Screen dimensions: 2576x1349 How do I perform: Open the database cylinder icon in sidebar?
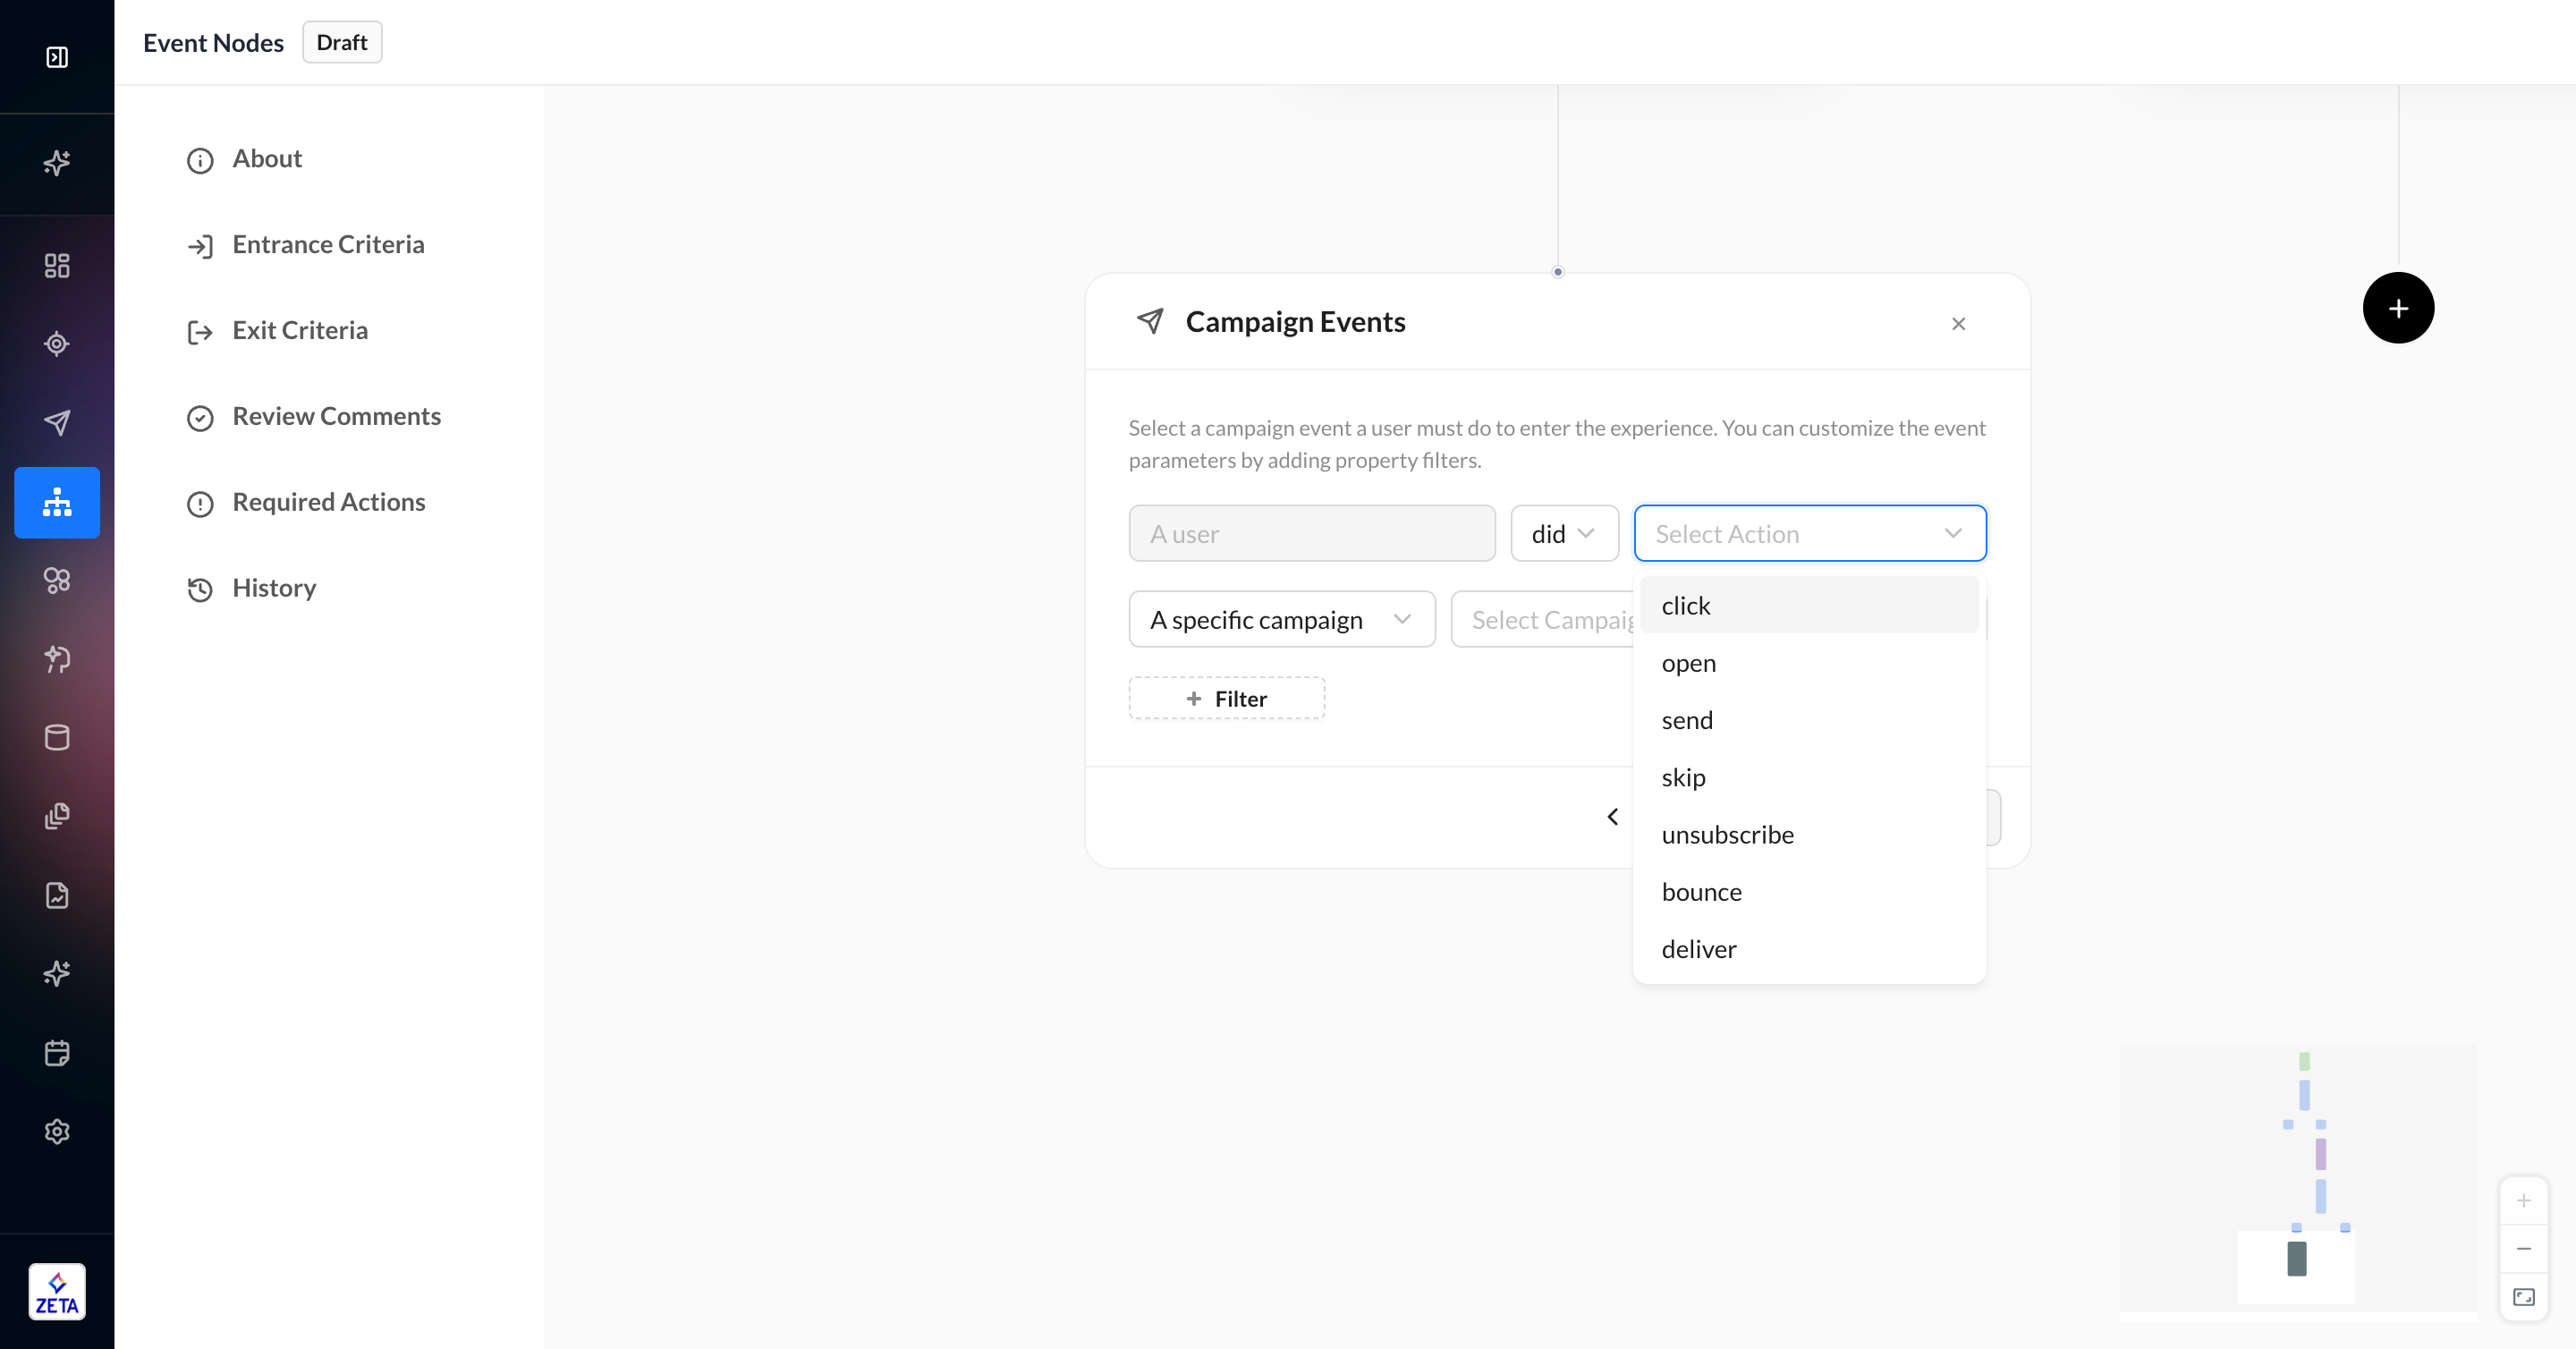(x=57, y=738)
